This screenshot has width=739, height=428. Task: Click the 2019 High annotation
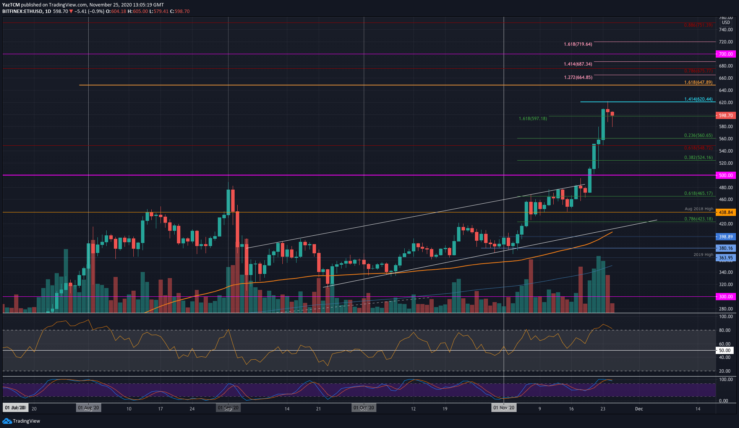[703, 255]
